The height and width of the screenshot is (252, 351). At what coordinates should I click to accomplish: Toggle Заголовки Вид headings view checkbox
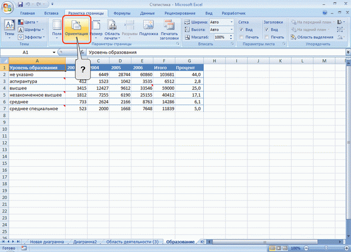point(267,29)
